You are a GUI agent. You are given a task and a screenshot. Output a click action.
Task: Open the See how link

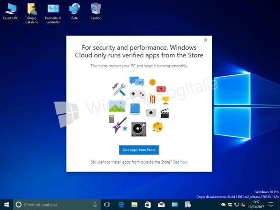coord(180,162)
